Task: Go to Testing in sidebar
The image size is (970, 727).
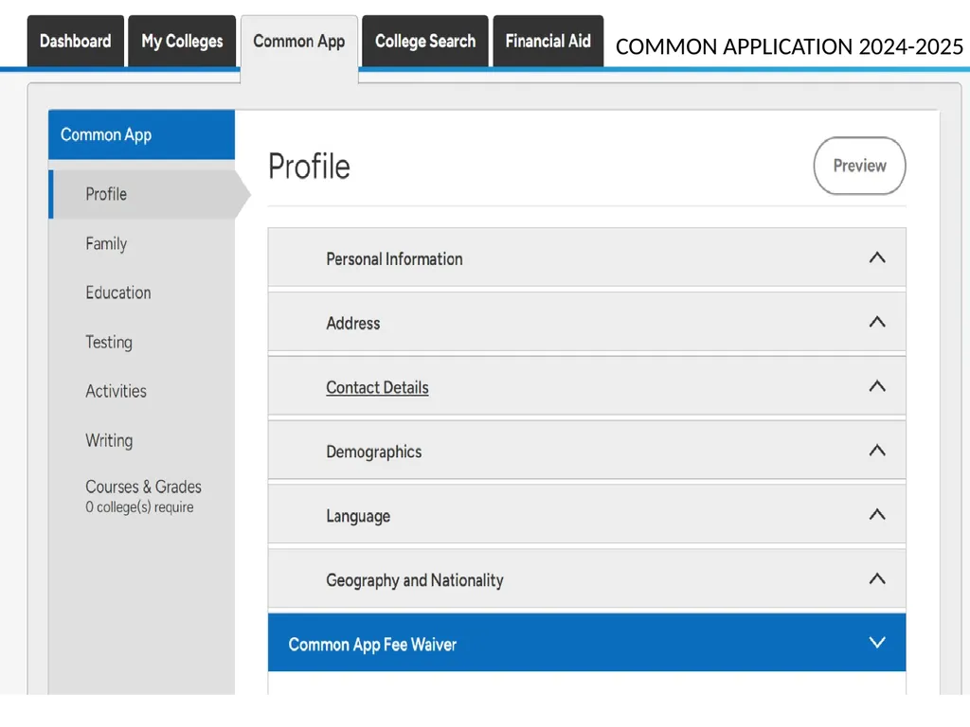Action: tap(109, 342)
